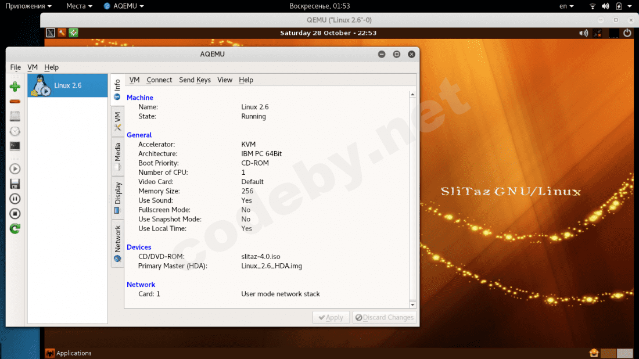Click the hard disk image tool icon
This screenshot has width=639, height=359.
pos(15,116)
